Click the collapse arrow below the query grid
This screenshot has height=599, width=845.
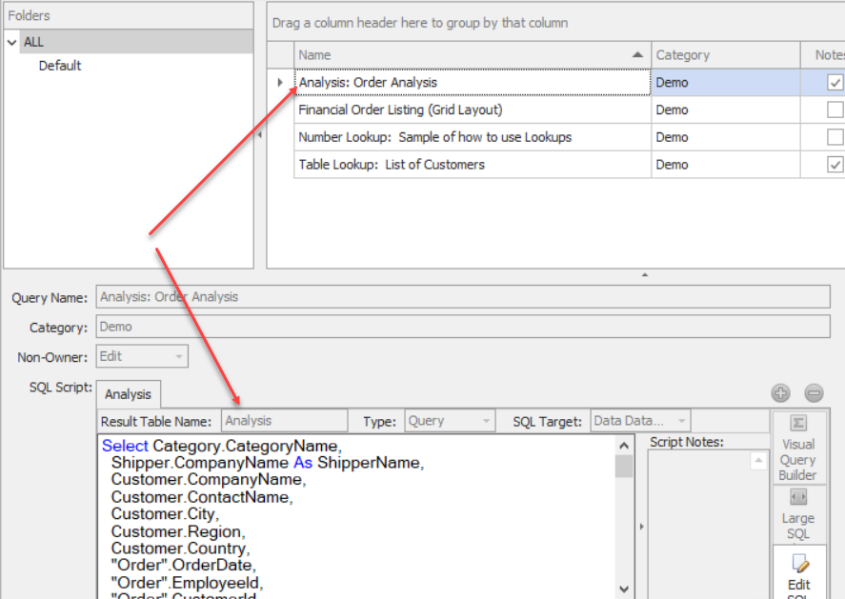tap(645, 274)
